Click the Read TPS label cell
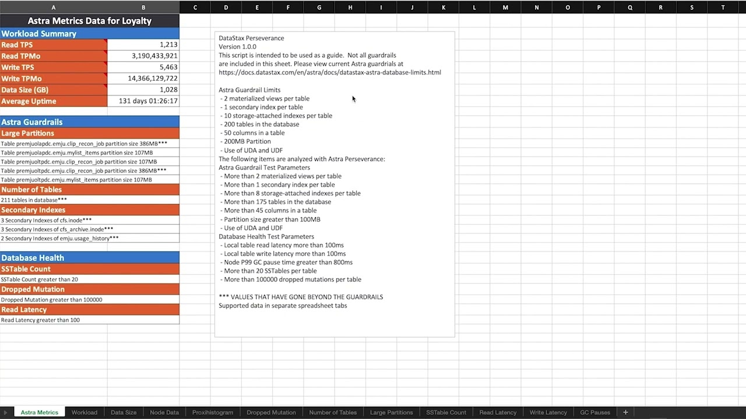 point(54,45)
